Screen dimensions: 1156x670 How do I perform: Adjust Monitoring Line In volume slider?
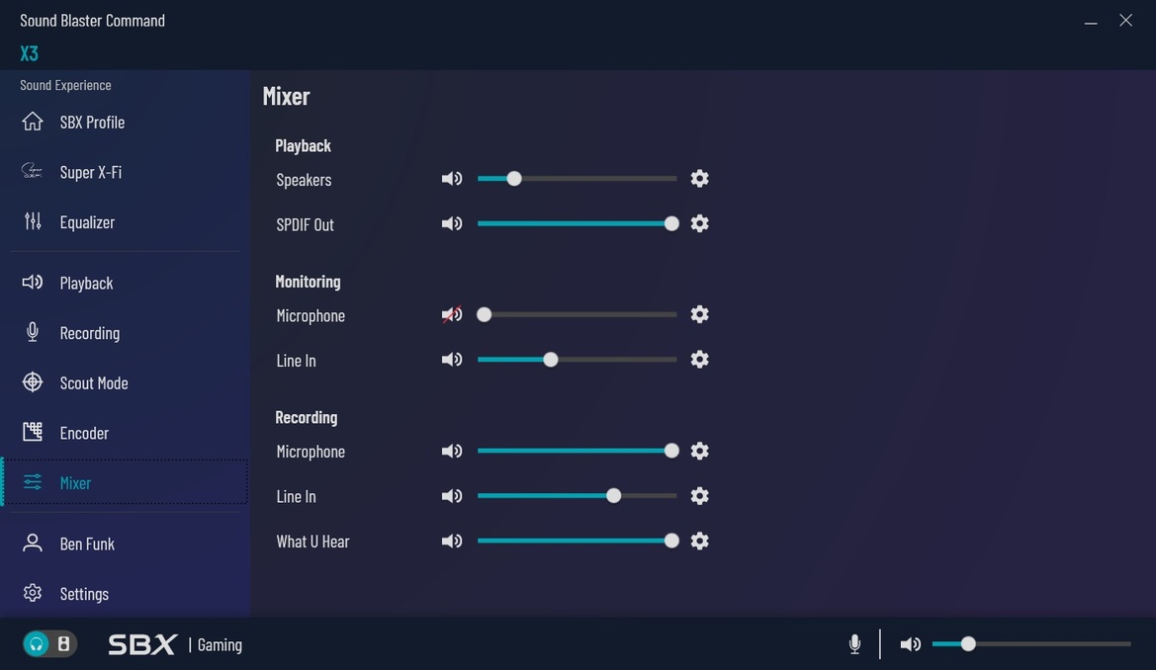pyautogui.click(x=578, y=360)
